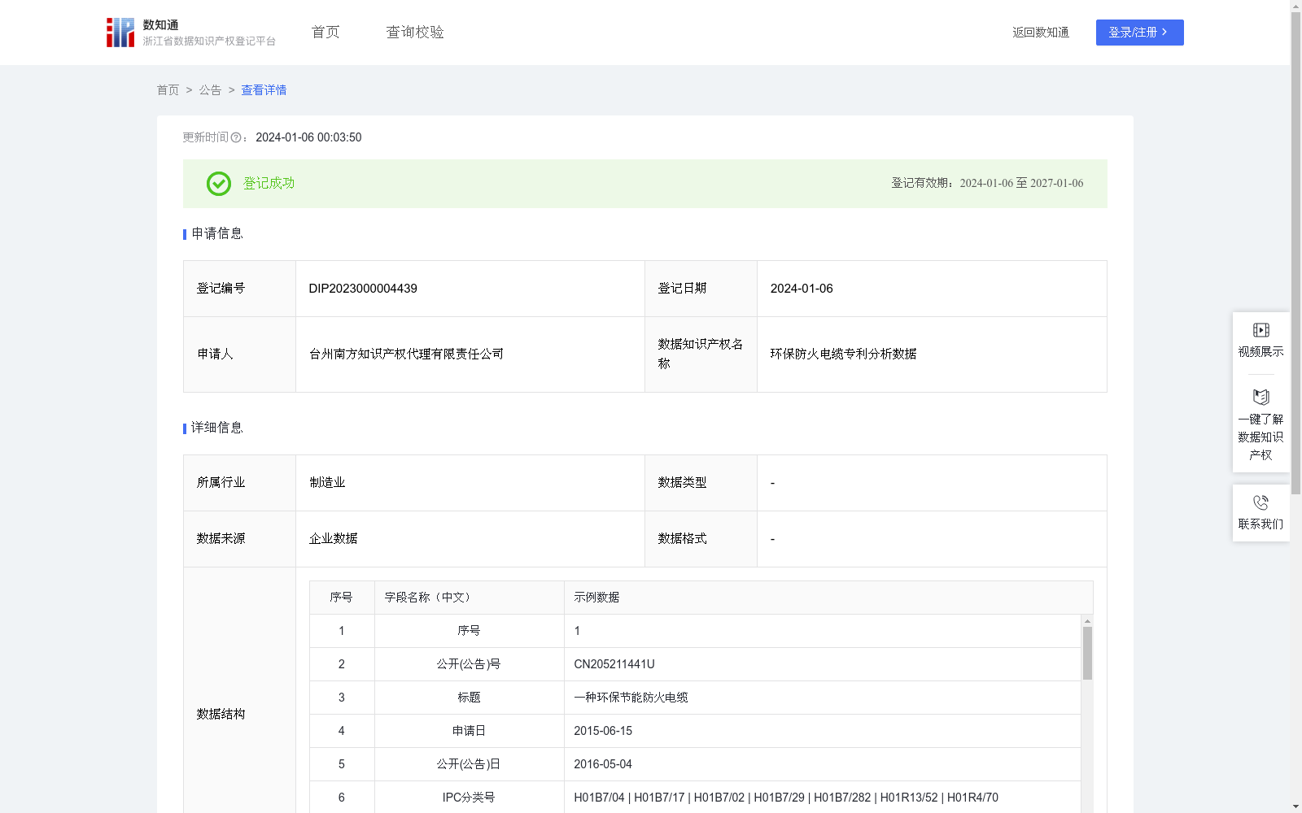Select the 制造业 industry value
Viewport: 1302px width, 813px height.
[x=327, y=483]
